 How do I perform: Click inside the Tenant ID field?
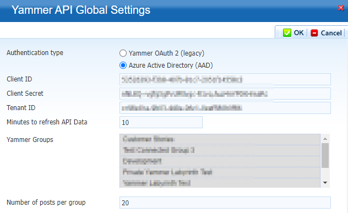(225, 108)
